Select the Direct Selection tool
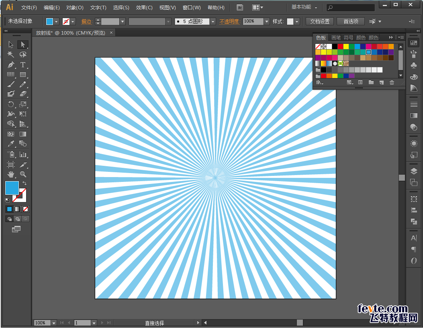 [x=23, y=44]
